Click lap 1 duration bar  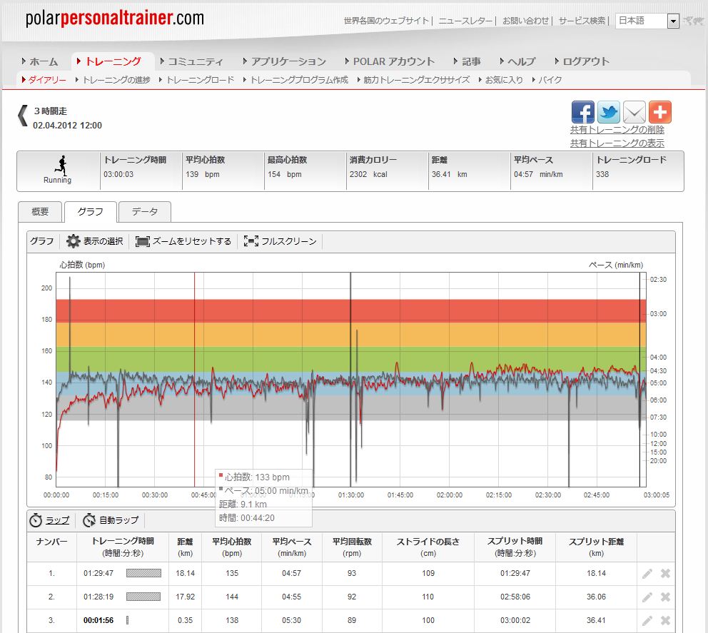point(143,573)
